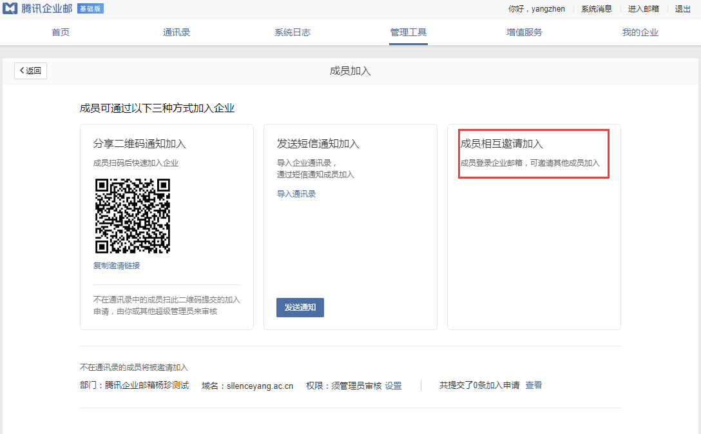Log out using 退出 link
701x434 pixels.
[x=682, y=9]
